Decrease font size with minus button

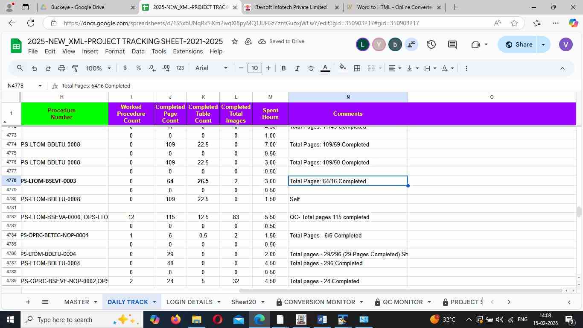coord(241,68)
